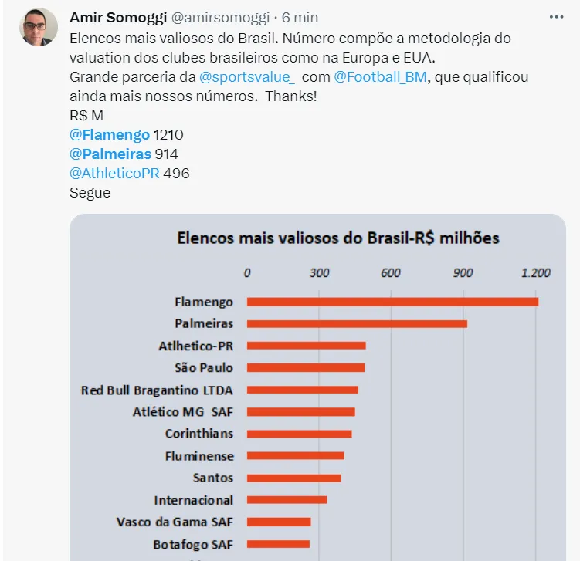Select the Flamengo bar in the chart
Screen dimensions: 580x561
(x=392, y=302)
